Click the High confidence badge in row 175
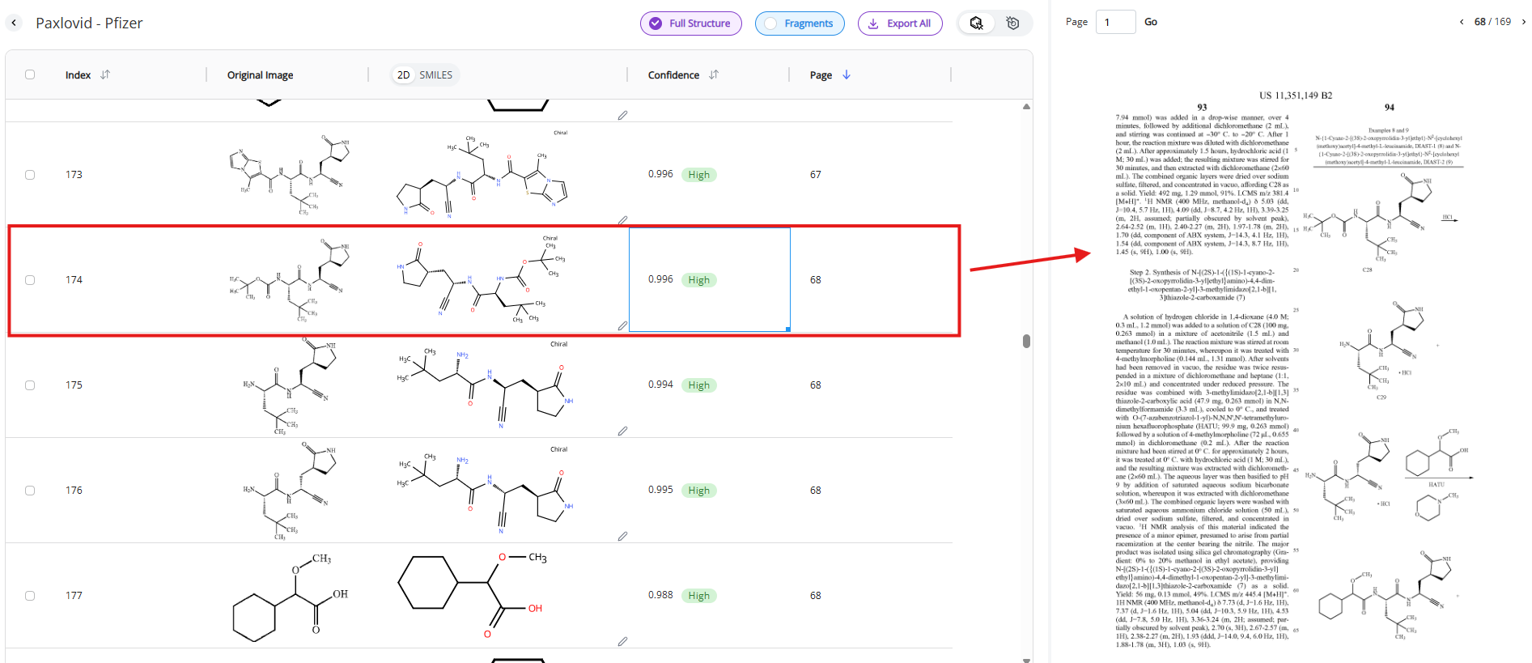Viewport: 1532px width, 663px height. pos(698,385)
